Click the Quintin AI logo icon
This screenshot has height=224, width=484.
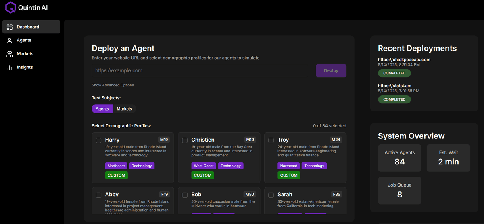point(11,8)
